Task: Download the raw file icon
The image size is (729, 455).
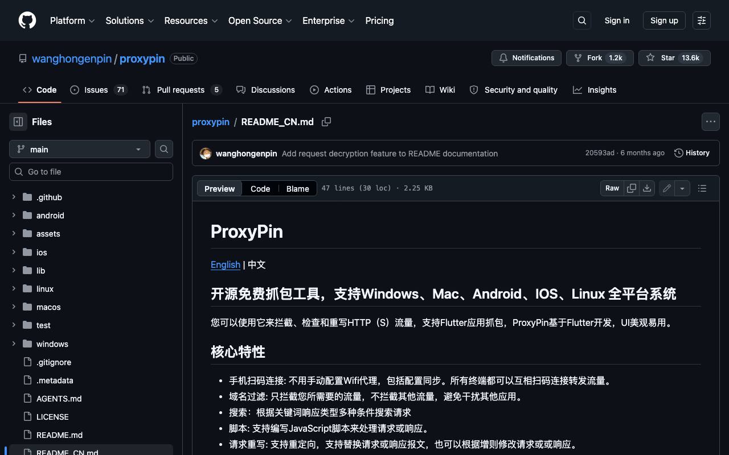Action: pyautogui.click(x=647, y=188)
